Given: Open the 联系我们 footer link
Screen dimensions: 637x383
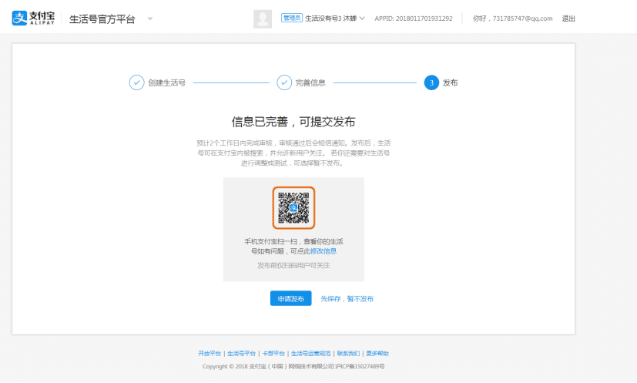Looking at the screenshot, I should point(348,353).
